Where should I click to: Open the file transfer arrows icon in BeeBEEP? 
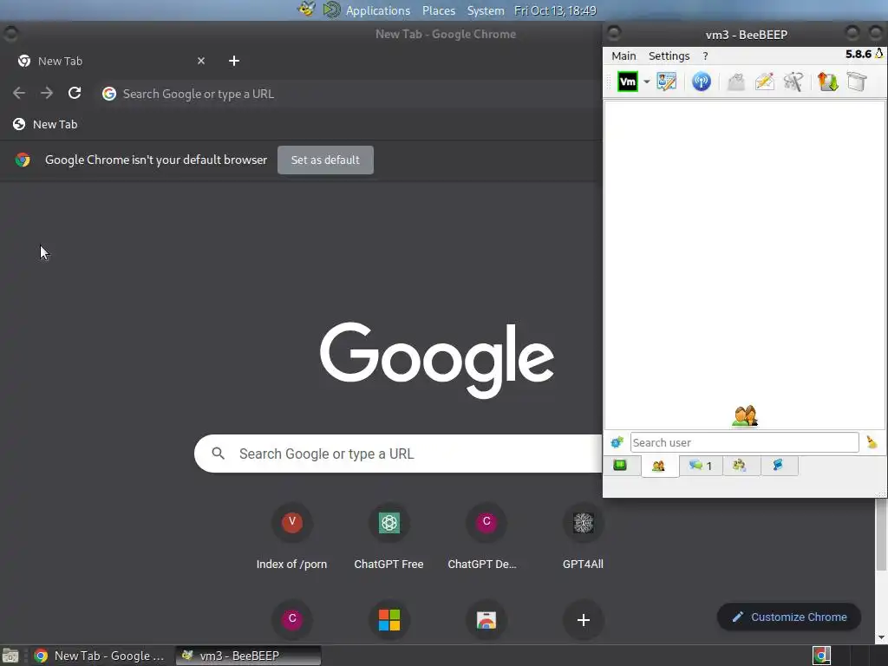(x=827, y=82)
